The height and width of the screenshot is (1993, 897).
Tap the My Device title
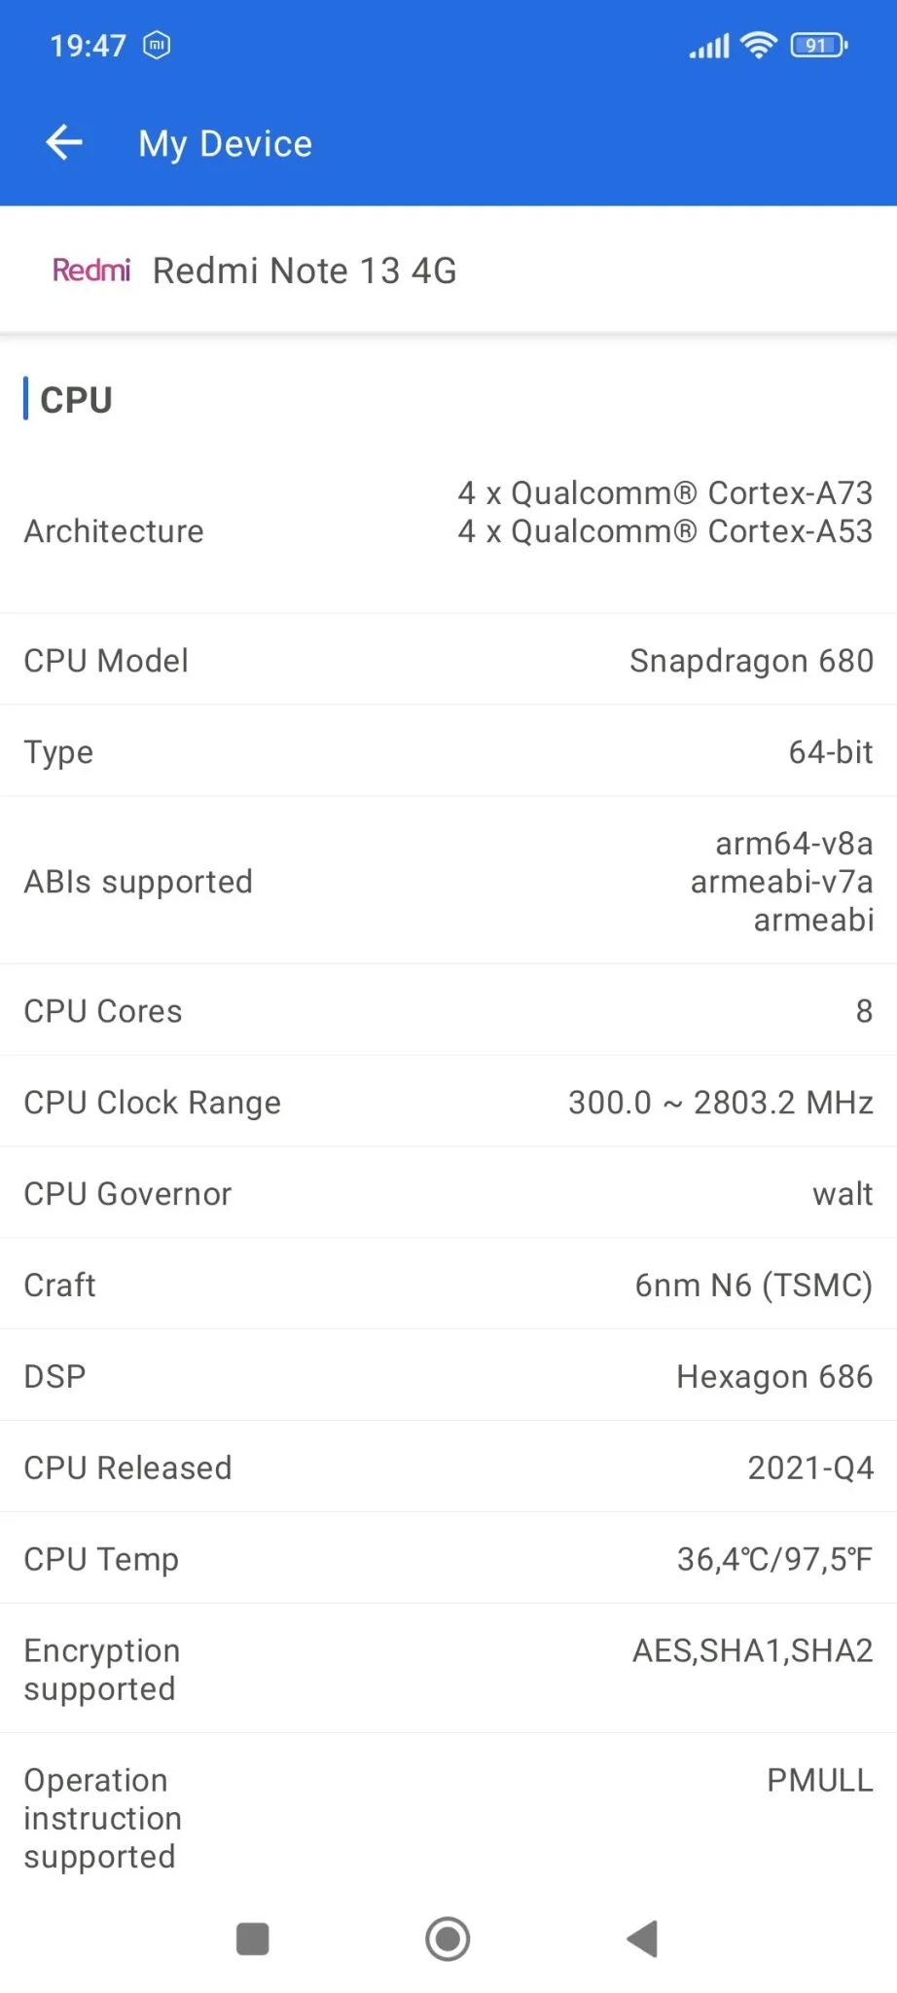(226, 144)
